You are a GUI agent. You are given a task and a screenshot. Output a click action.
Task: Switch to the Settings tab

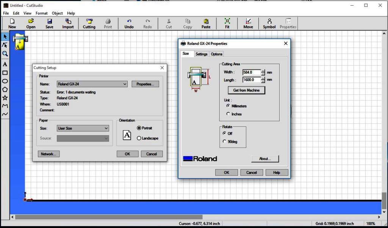[x=202, y=54]
